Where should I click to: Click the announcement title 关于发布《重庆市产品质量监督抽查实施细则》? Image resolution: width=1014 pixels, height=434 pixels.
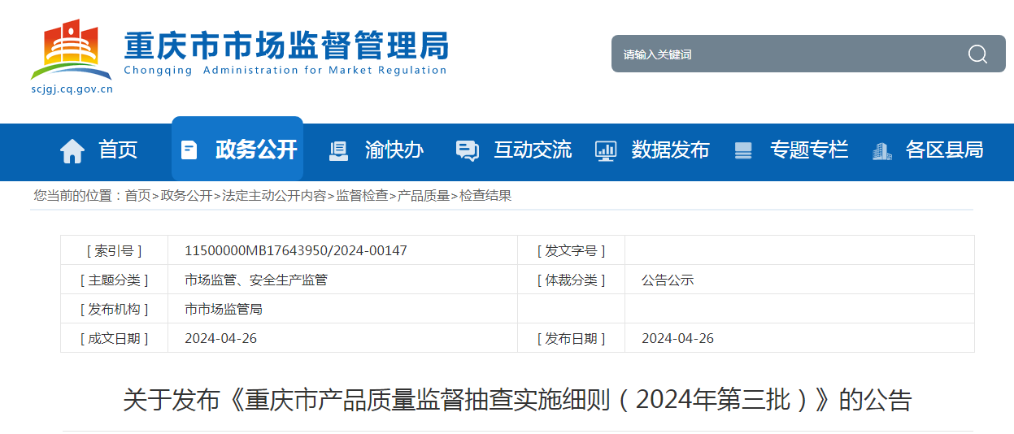tap(517, 401)
